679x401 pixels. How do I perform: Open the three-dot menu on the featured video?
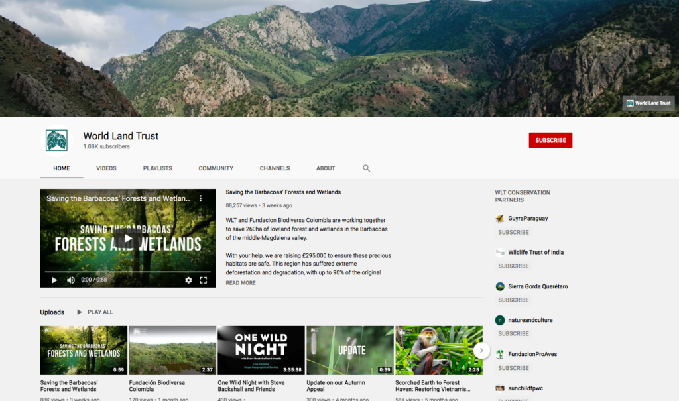(201, 198)
